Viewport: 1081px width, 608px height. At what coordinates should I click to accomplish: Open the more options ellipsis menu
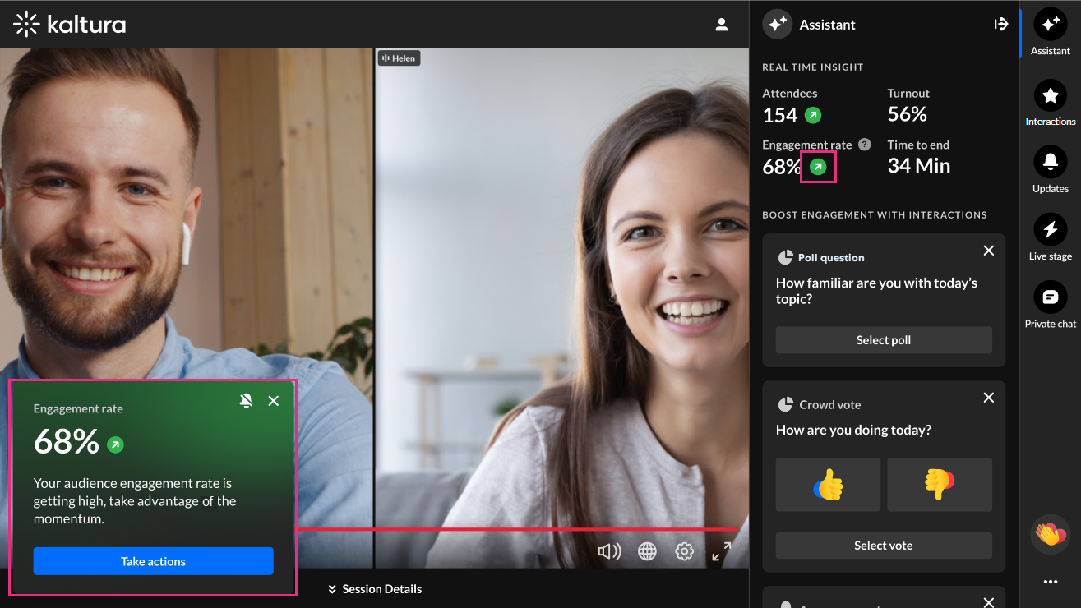tap(1050, 582)
